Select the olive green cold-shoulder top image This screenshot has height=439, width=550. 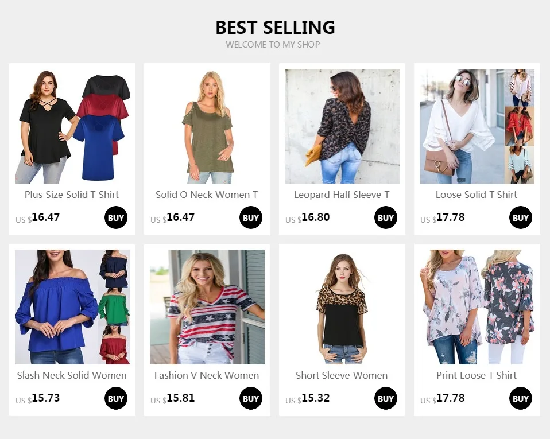pyautogui.click(x=207, y=126)
